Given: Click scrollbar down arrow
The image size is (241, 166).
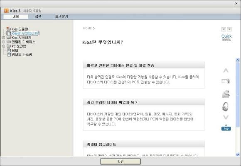Looking at the screenshot, I should pos(238,155).
